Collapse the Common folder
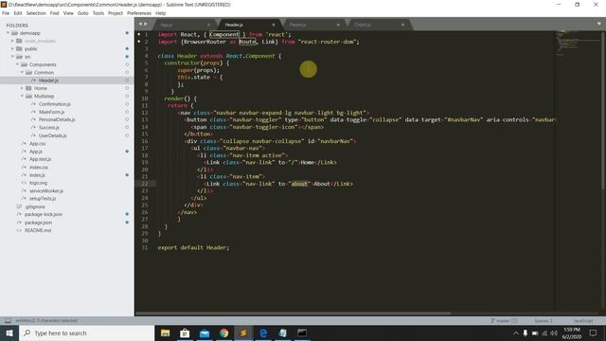606x341 pixels. tap(22, 72)
